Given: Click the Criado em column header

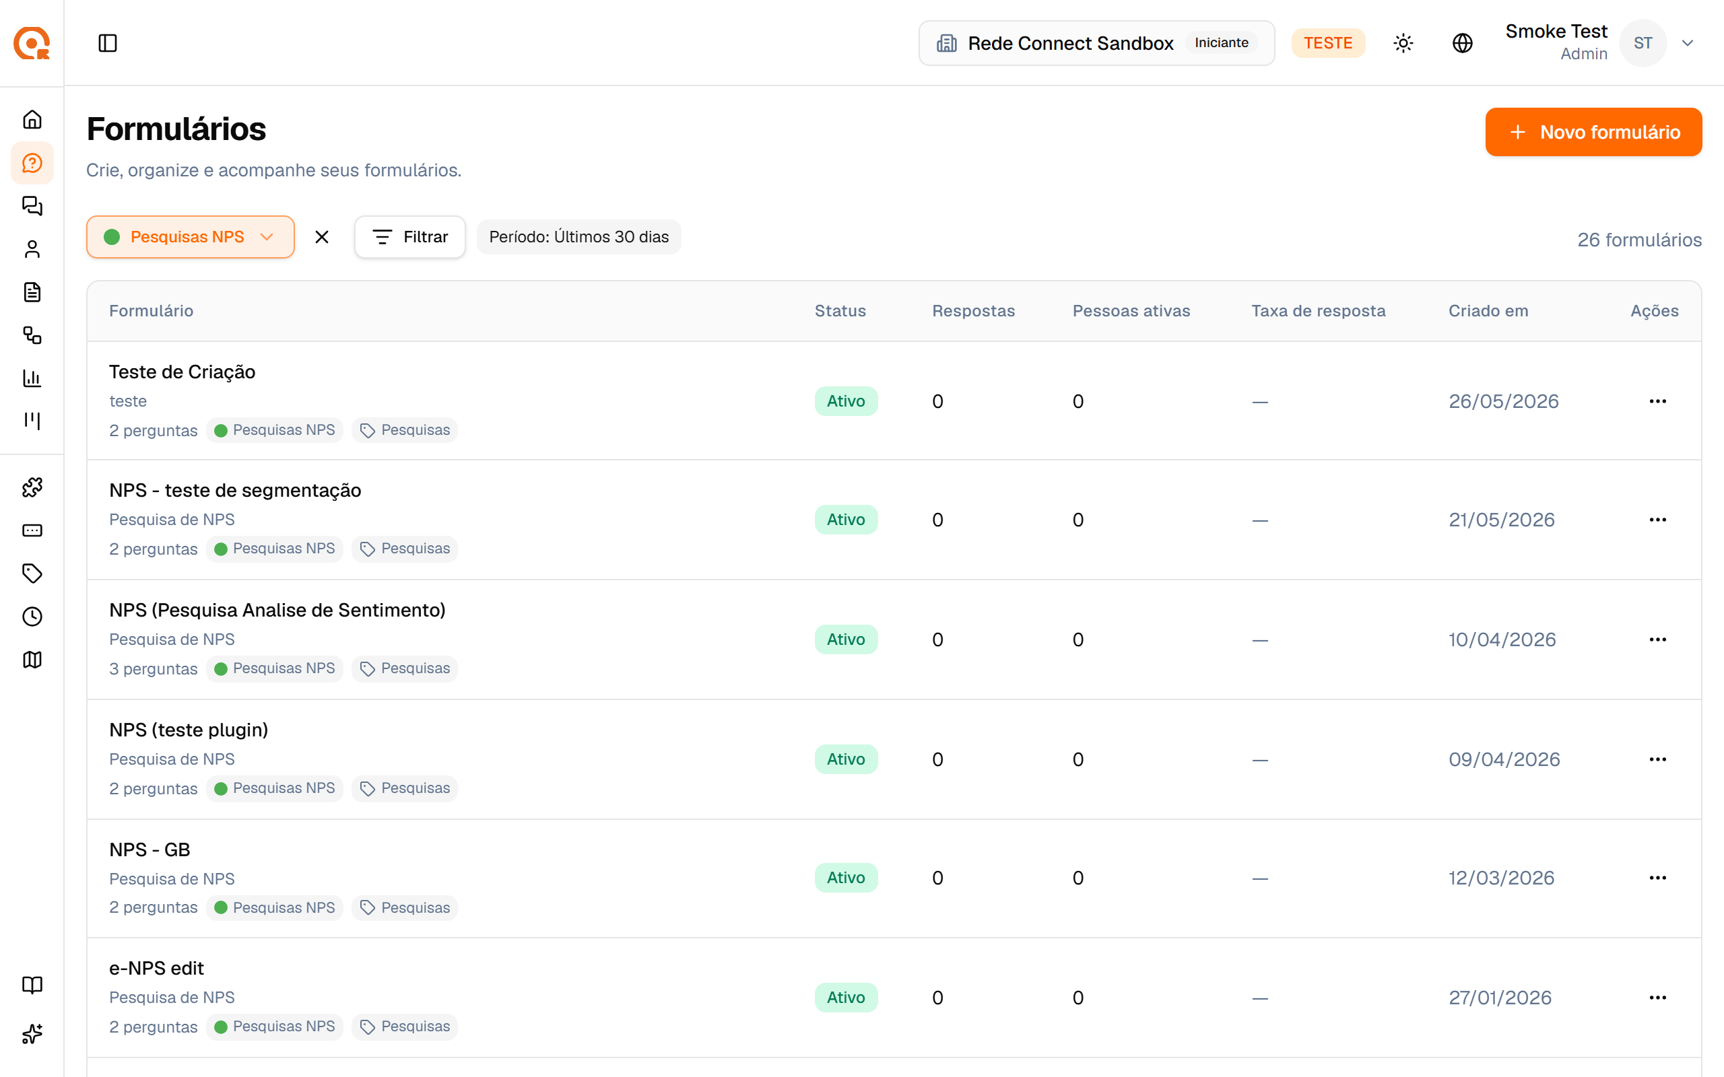Looking at the screenshot, I should 1488,310.
